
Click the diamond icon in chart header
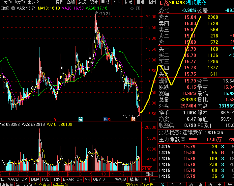(x=132, y=9)
